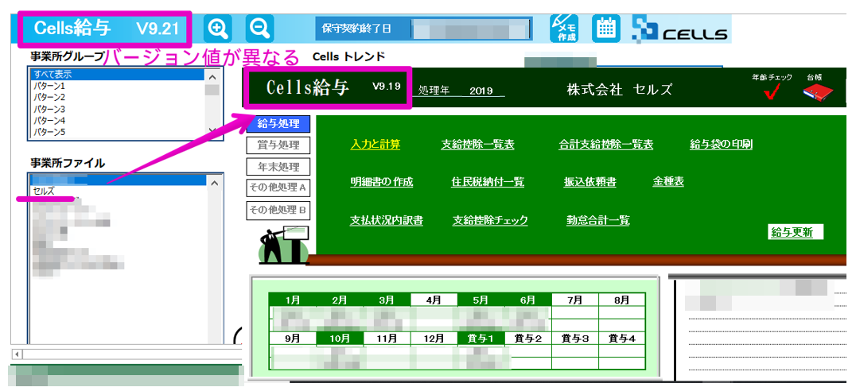856x391 pixels.
Task: Select the 10月 month cell
Action: pos(340,339)
